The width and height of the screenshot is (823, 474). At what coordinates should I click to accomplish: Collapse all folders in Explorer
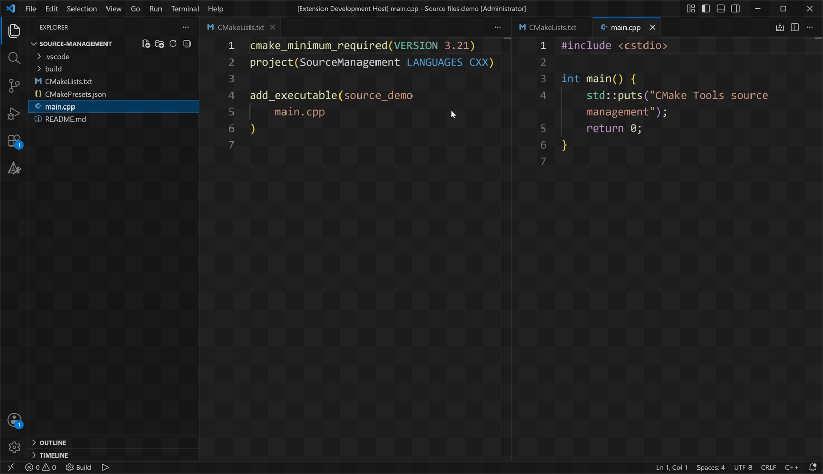pyautogui.click(x=187, y=44)
